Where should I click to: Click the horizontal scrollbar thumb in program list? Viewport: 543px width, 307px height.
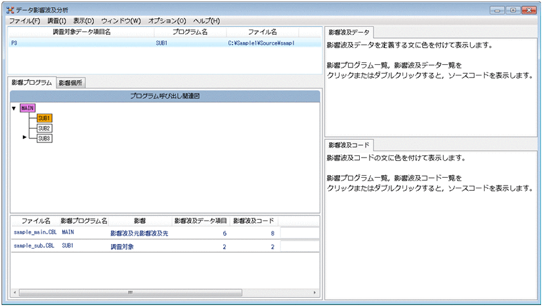[131, 293]
